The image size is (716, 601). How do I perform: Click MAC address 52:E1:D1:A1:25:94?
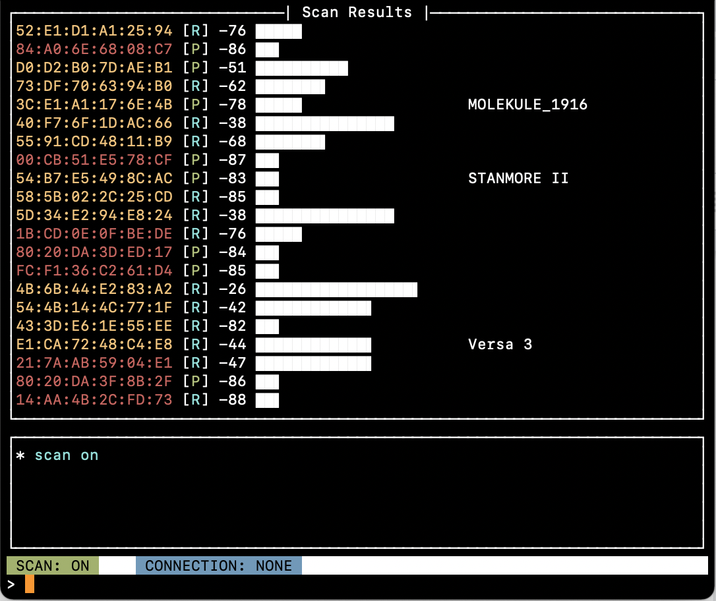click(94, 30)
